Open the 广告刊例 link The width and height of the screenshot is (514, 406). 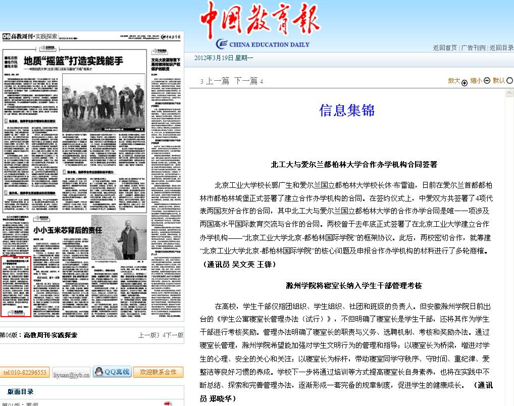(473, 48)
